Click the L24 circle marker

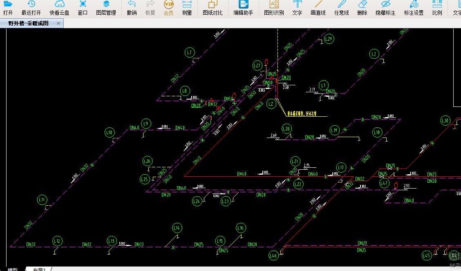pyautogui.click(x=197, y=201)
